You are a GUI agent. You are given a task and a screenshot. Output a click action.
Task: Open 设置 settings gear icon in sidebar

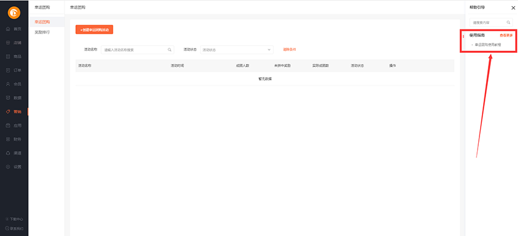coord(8,167)
